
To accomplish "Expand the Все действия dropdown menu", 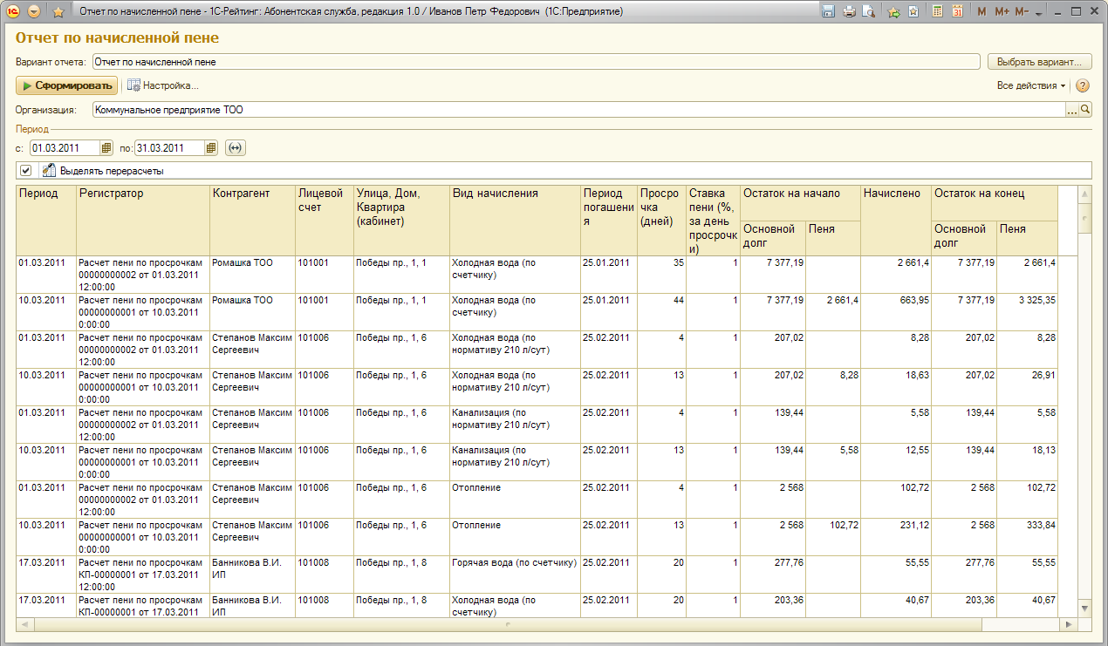I will click(1031, 85).
